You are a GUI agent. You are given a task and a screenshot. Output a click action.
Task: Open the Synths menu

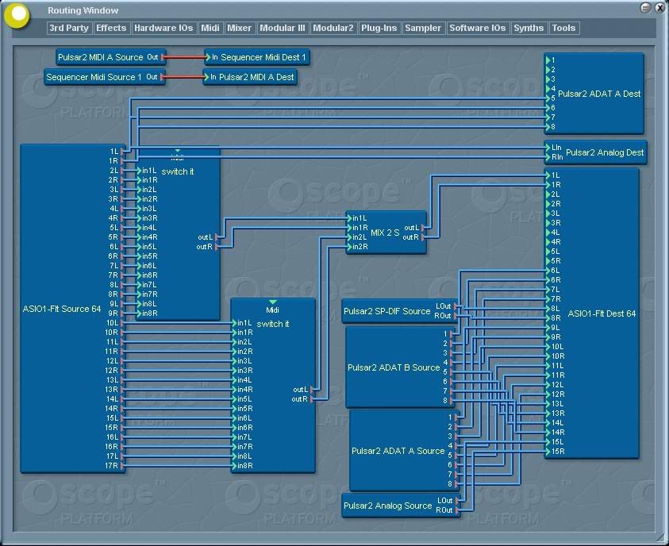(529, 28)
